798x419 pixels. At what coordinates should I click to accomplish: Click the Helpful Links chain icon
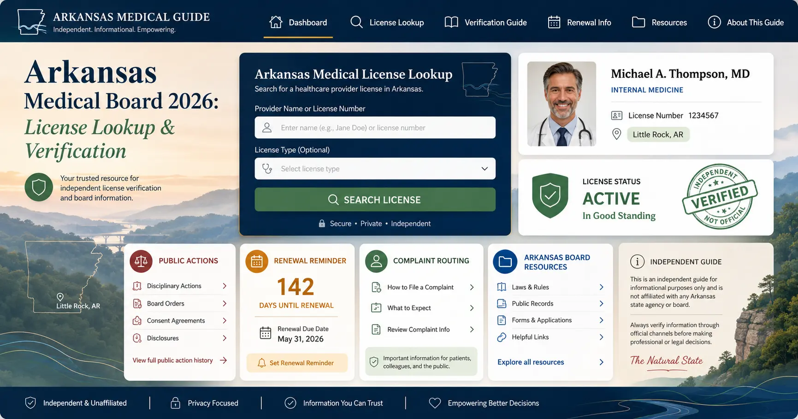coord(502,337)
